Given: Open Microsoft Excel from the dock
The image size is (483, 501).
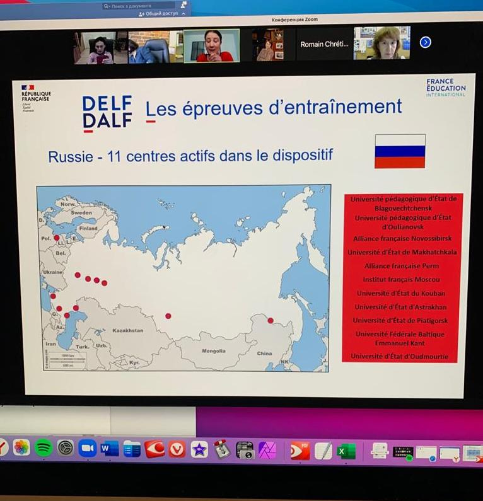Looking at the screenshot, I should coord(346,451).
